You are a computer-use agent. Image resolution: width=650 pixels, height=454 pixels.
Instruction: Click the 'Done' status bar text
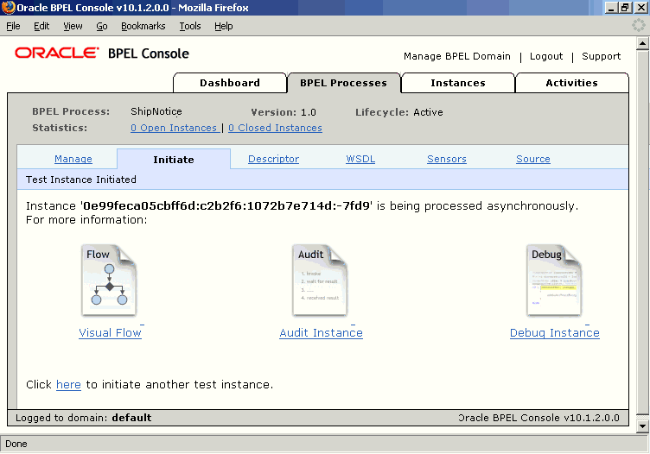(x=16, y=444)
